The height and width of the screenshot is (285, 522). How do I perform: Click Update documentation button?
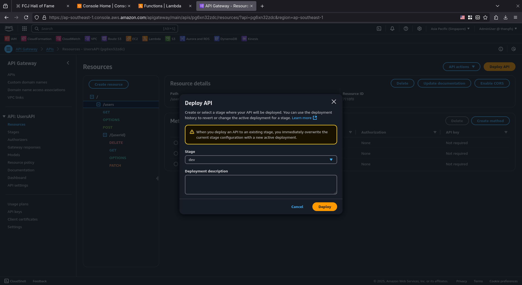[x=444, y=83]
